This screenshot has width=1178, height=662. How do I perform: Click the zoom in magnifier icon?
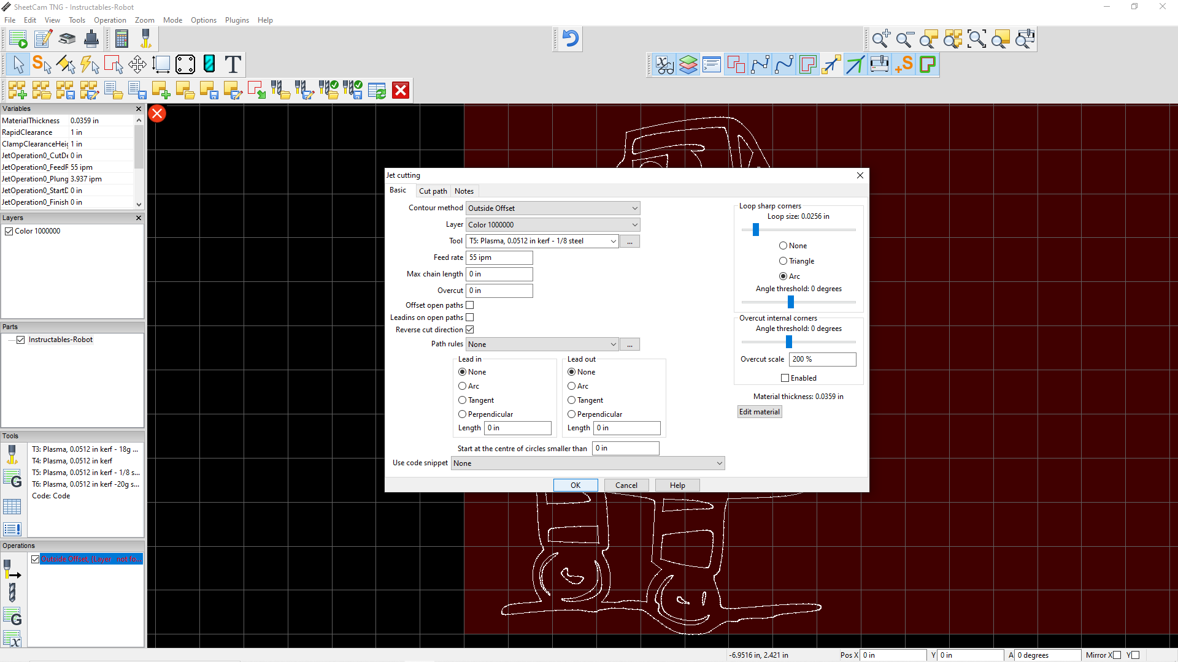coord(881,39)
